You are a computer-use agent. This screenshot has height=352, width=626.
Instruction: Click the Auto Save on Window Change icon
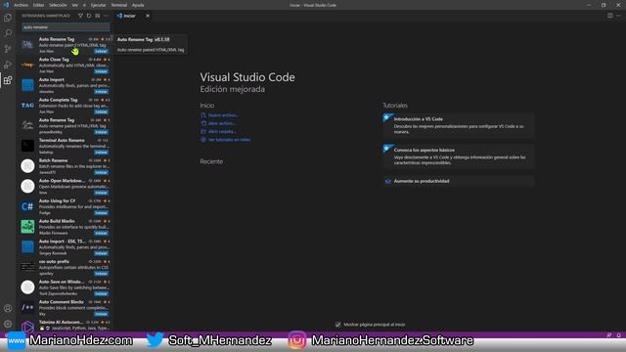click(27, 286)
